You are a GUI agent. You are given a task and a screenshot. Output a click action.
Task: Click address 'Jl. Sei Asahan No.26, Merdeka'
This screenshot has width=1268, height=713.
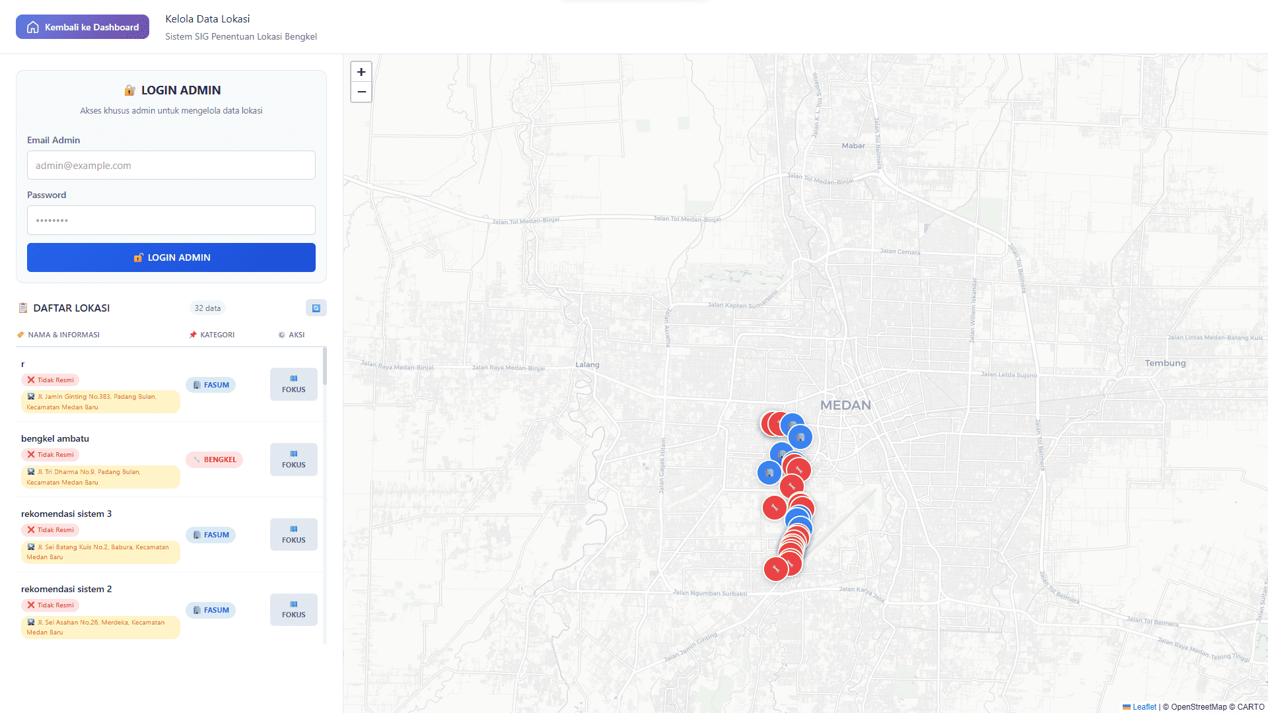click(x=100, y=627)
